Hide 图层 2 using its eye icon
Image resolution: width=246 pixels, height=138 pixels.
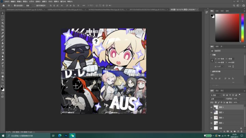pos(211,118)
